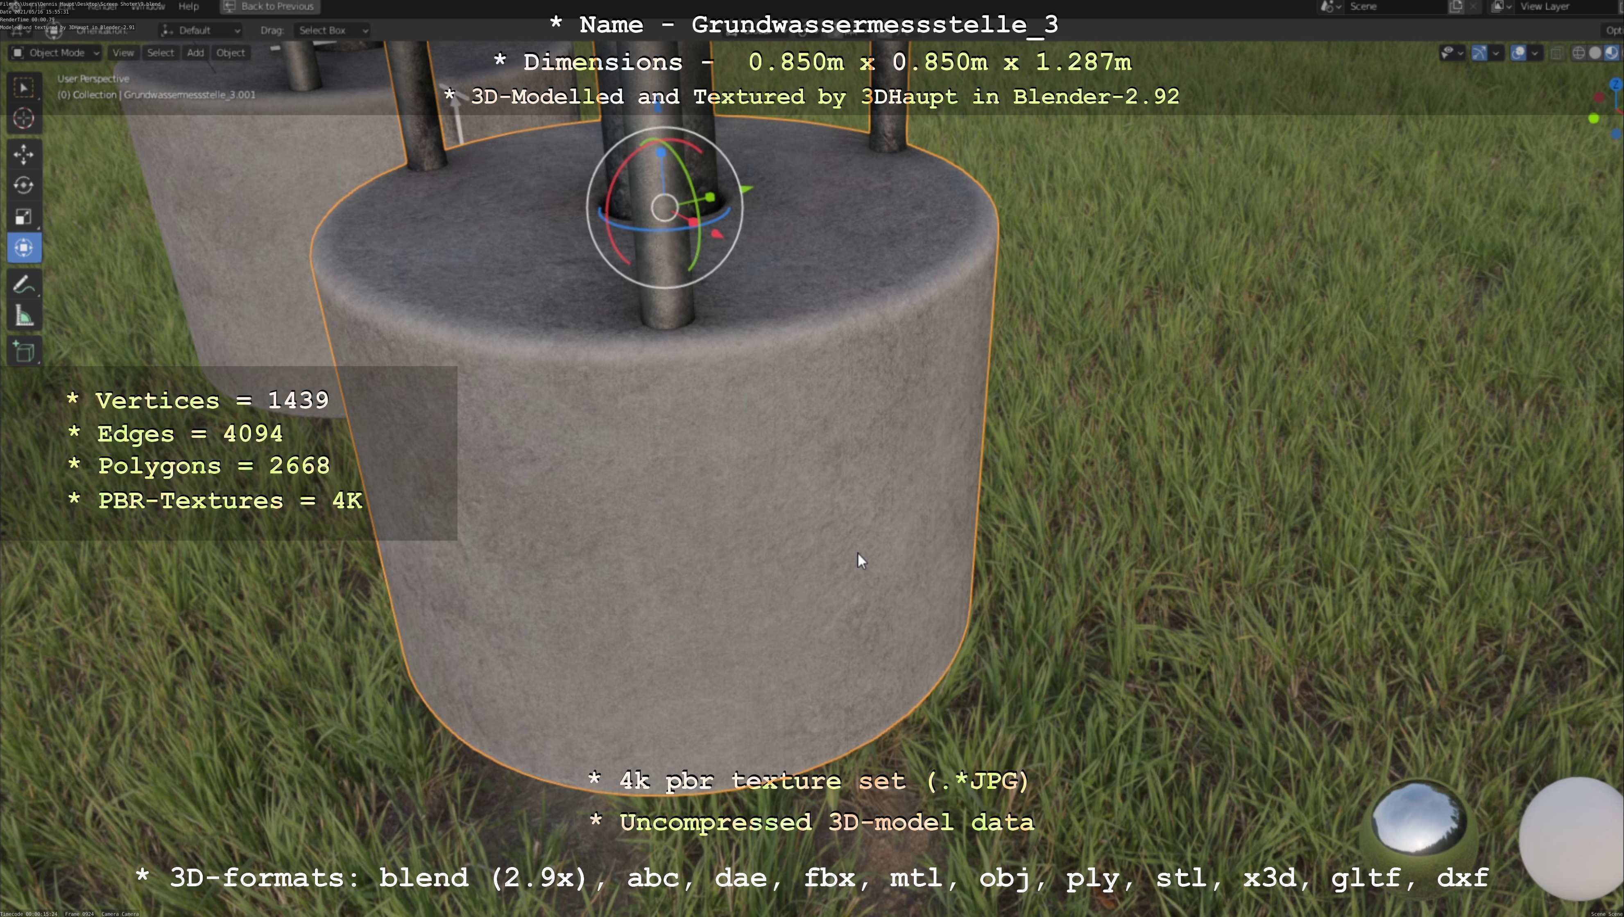1624x917 pixels.
Task: Open the scene browse dropdown
Action: (1330, 6)
